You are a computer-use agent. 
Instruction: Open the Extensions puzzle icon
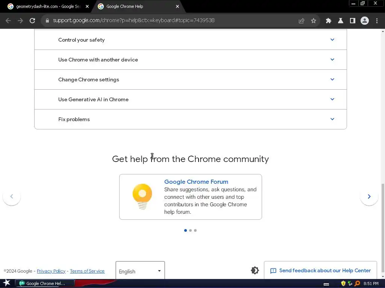pyautogui.click(x=329, y=21)
